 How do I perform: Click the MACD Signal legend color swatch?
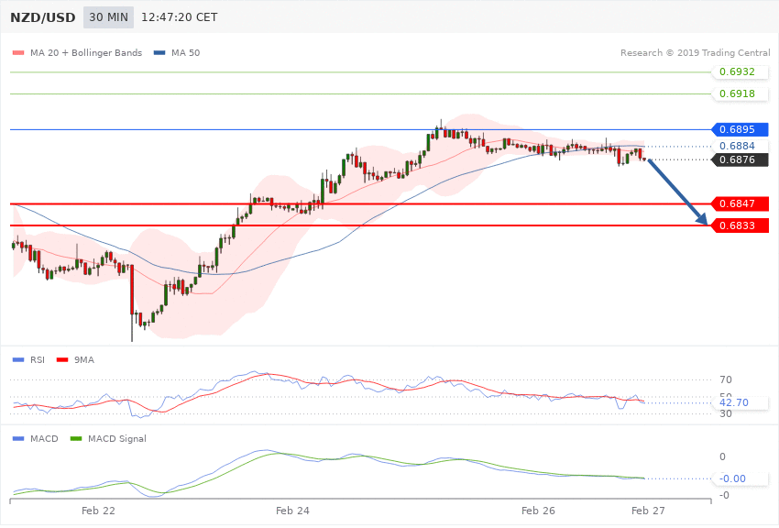[x=76, y=438]
